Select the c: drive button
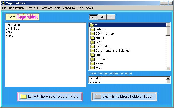Image resolution: width=174 pixels, height=108 pixels. click(x=93, y=17)
